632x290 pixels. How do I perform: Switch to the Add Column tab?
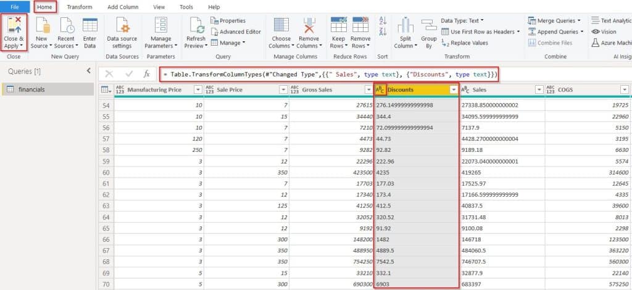(123, 7)
